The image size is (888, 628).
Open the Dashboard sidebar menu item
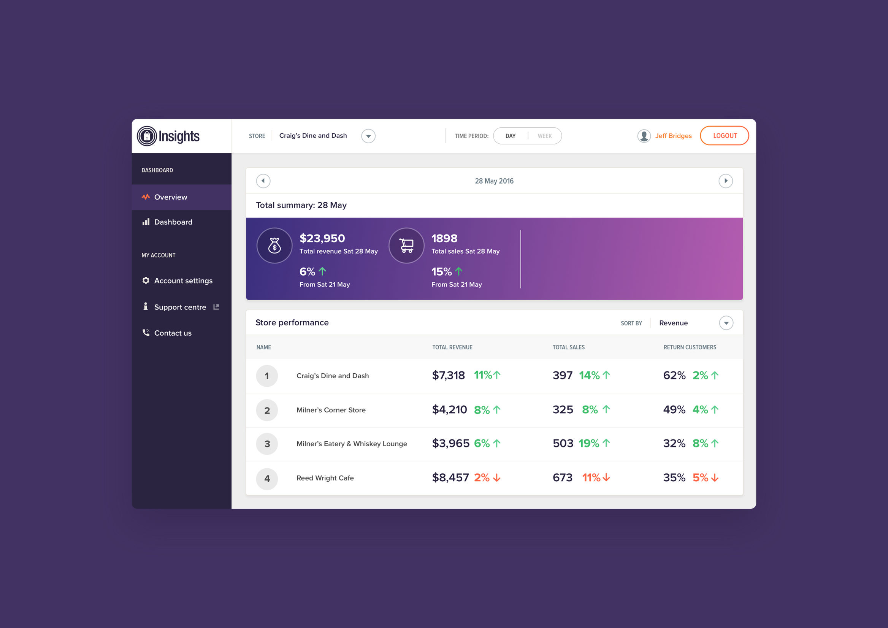tap(173, 222)
